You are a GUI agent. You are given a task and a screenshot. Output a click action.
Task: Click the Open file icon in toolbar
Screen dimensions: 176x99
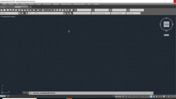[x=2, y=10]
